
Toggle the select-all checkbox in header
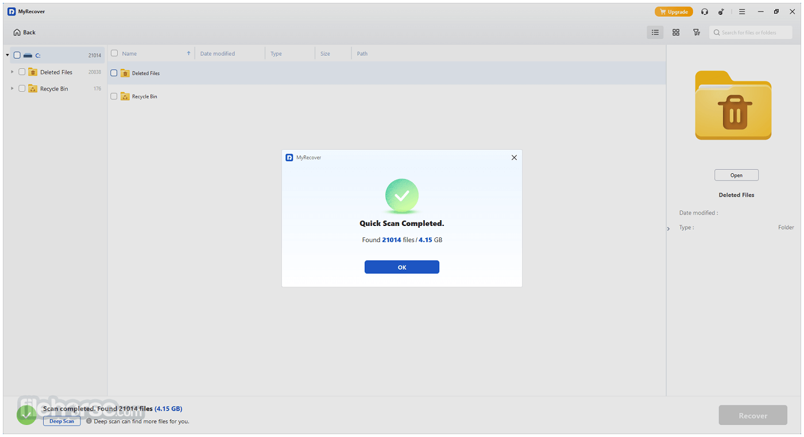(114, 53)
